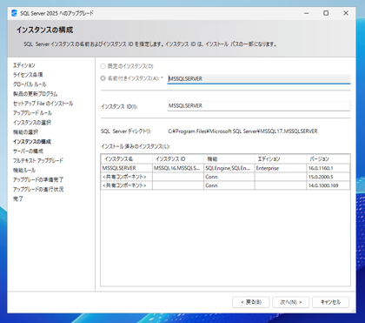Click the インストール済みのインスタンス label

click(136, 146)
